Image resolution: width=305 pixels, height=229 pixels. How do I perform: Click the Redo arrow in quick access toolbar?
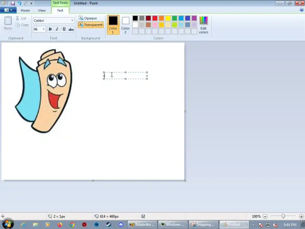tap(26, 3)
